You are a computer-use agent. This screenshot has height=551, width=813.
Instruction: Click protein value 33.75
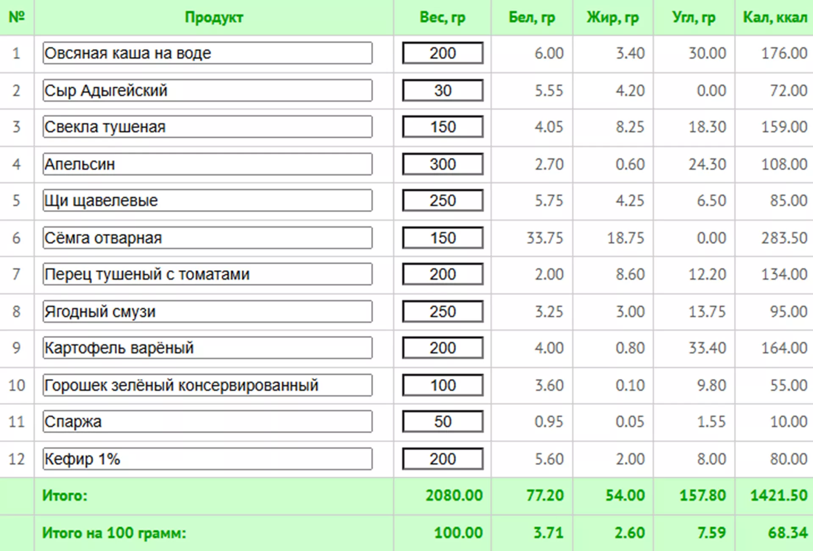(x=545, y=238)
